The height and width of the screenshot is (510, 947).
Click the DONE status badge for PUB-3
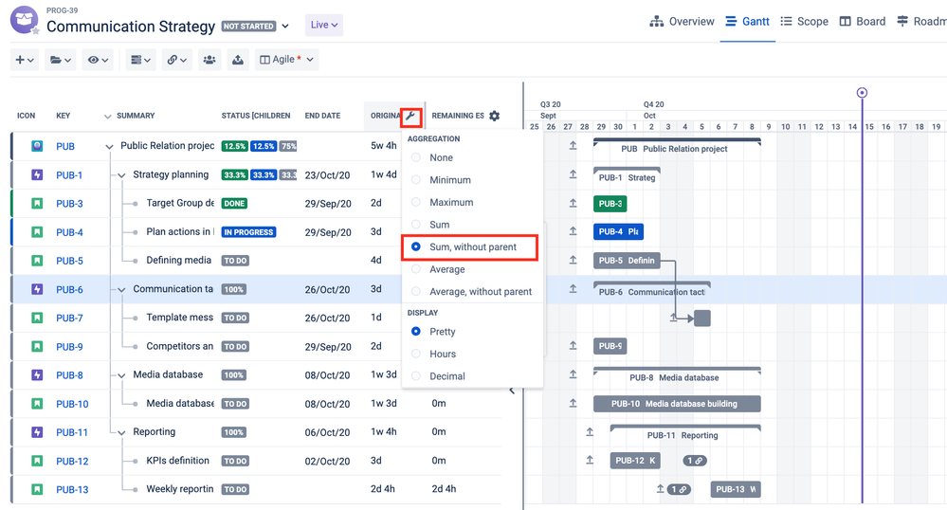[x=234, y=204]
